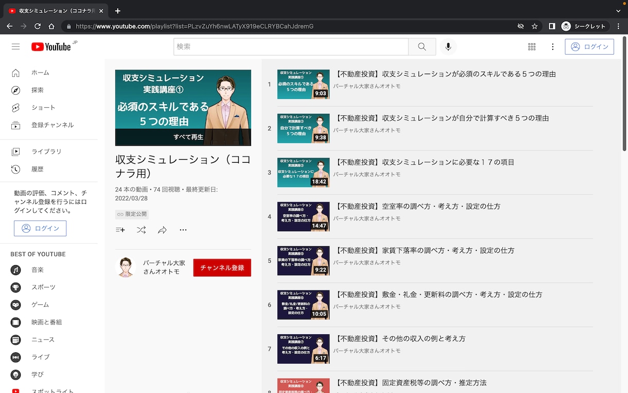Open the hamburger guide menu
This screenshot has width=628, height=393.
[15, 47]
